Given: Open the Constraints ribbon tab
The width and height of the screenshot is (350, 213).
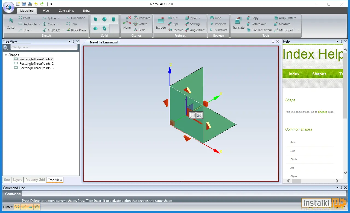Looking at the screenshot, I should [x=66, y=11].
